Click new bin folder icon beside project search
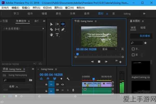 tap(31, 80)
